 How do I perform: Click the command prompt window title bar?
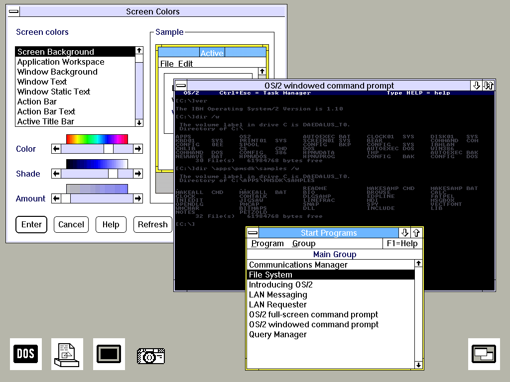pyautogui.click(x=329, y=86)
